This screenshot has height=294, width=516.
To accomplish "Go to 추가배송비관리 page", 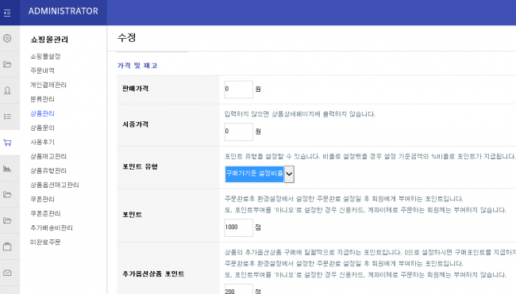I will [52, 227].
